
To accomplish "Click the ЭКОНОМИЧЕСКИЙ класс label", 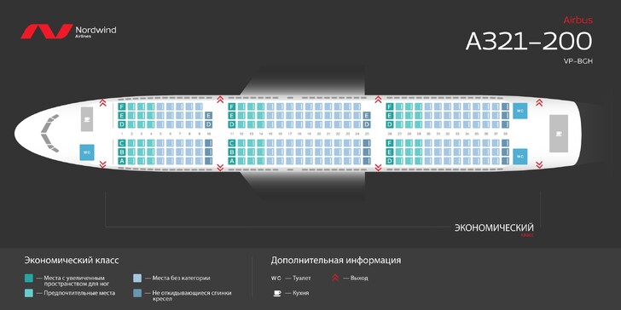I will [494, 230].
